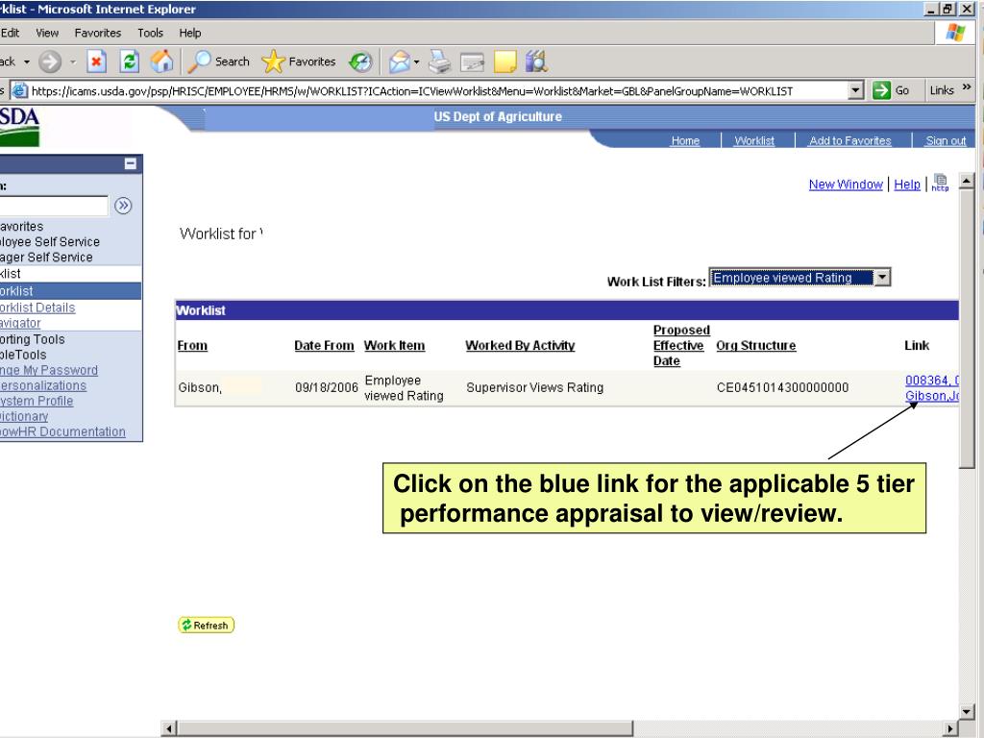The height and width of the screenshot is (738, 984).
Task: Select PeopleTools in sidebar
Action: tap(23, 355)
